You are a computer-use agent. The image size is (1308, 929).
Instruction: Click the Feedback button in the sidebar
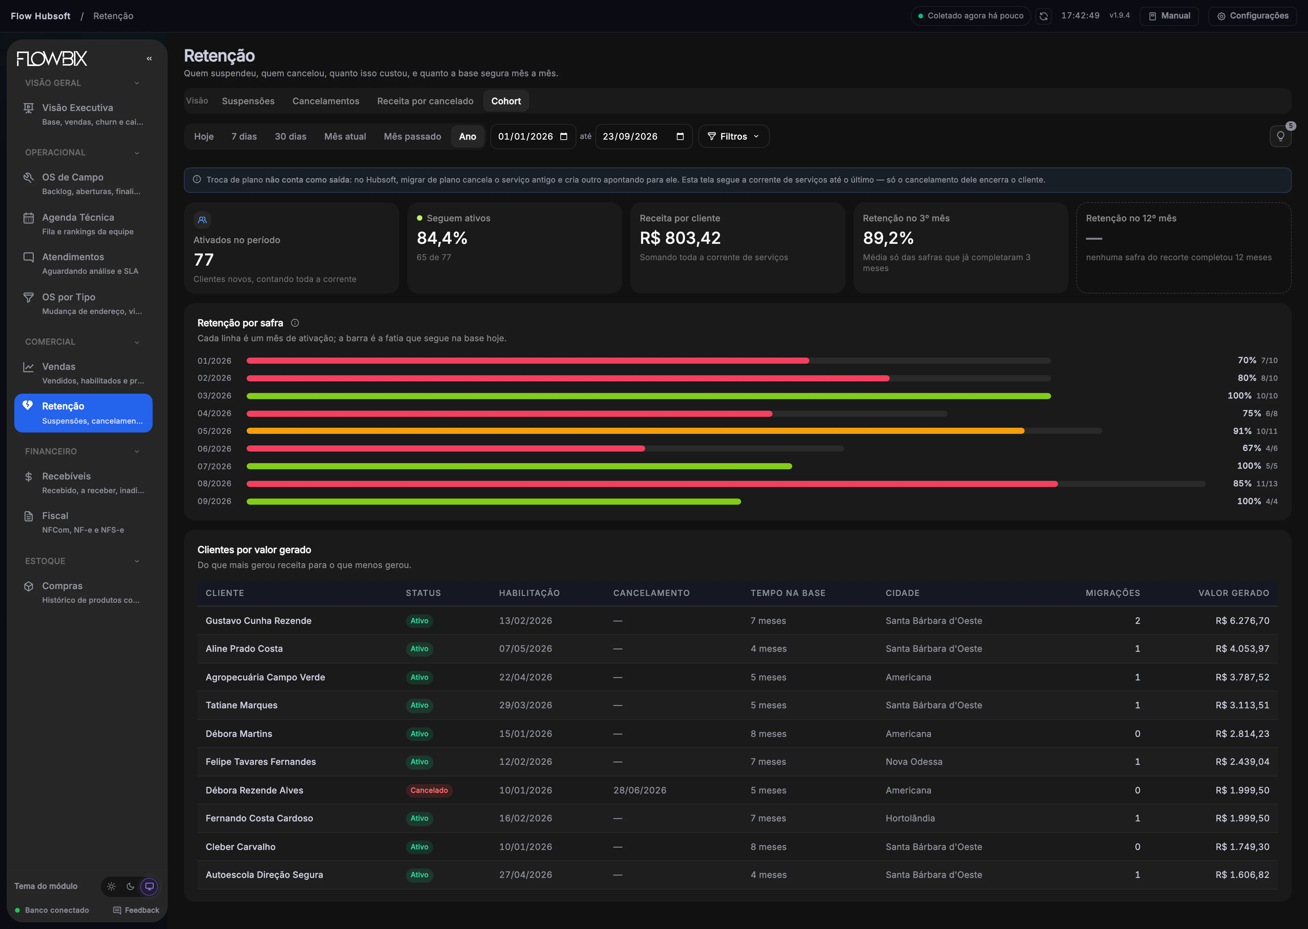tap(136, 910)
